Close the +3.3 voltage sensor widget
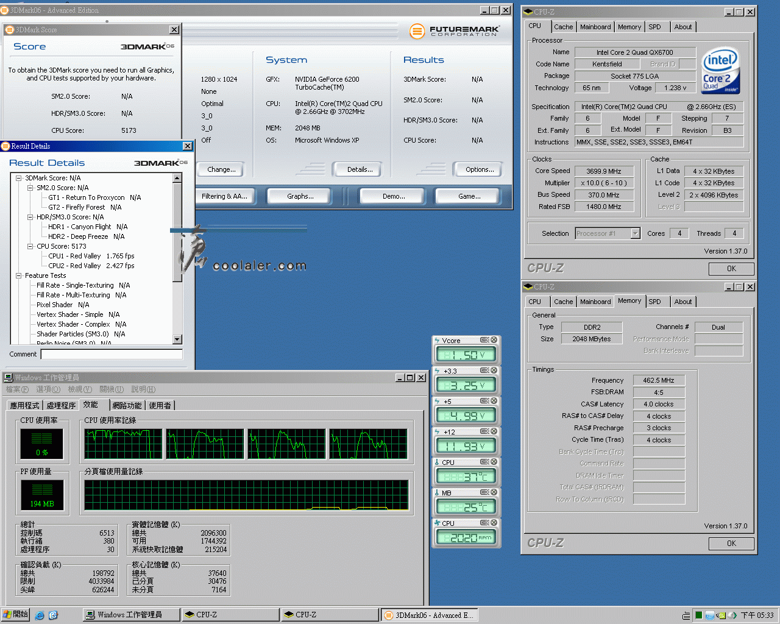 click(494, 370)
